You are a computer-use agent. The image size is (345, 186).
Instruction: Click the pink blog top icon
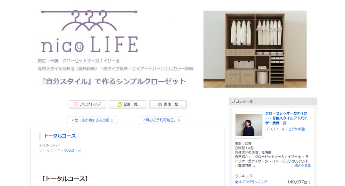pyautogui.click(x=76, y=104)
